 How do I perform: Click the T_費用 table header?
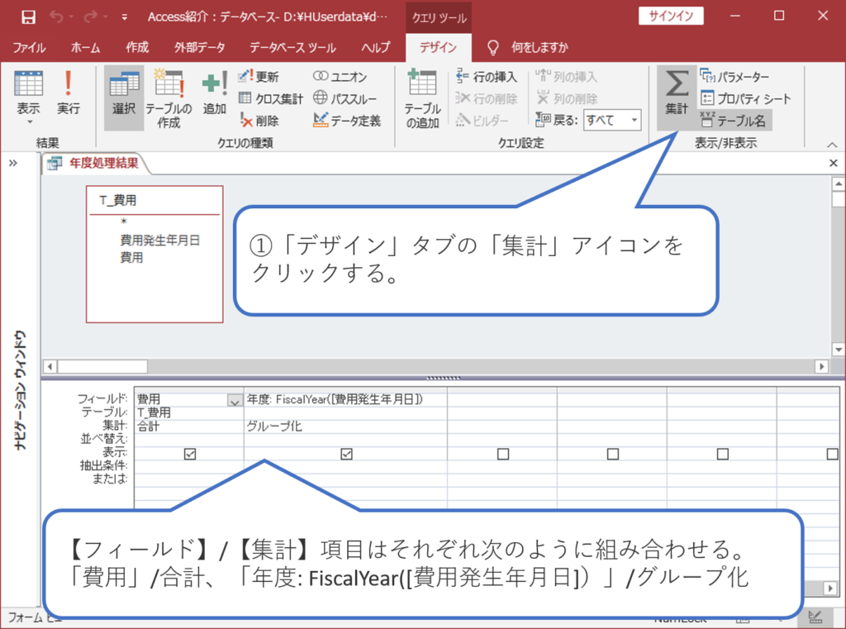(154, 200)
